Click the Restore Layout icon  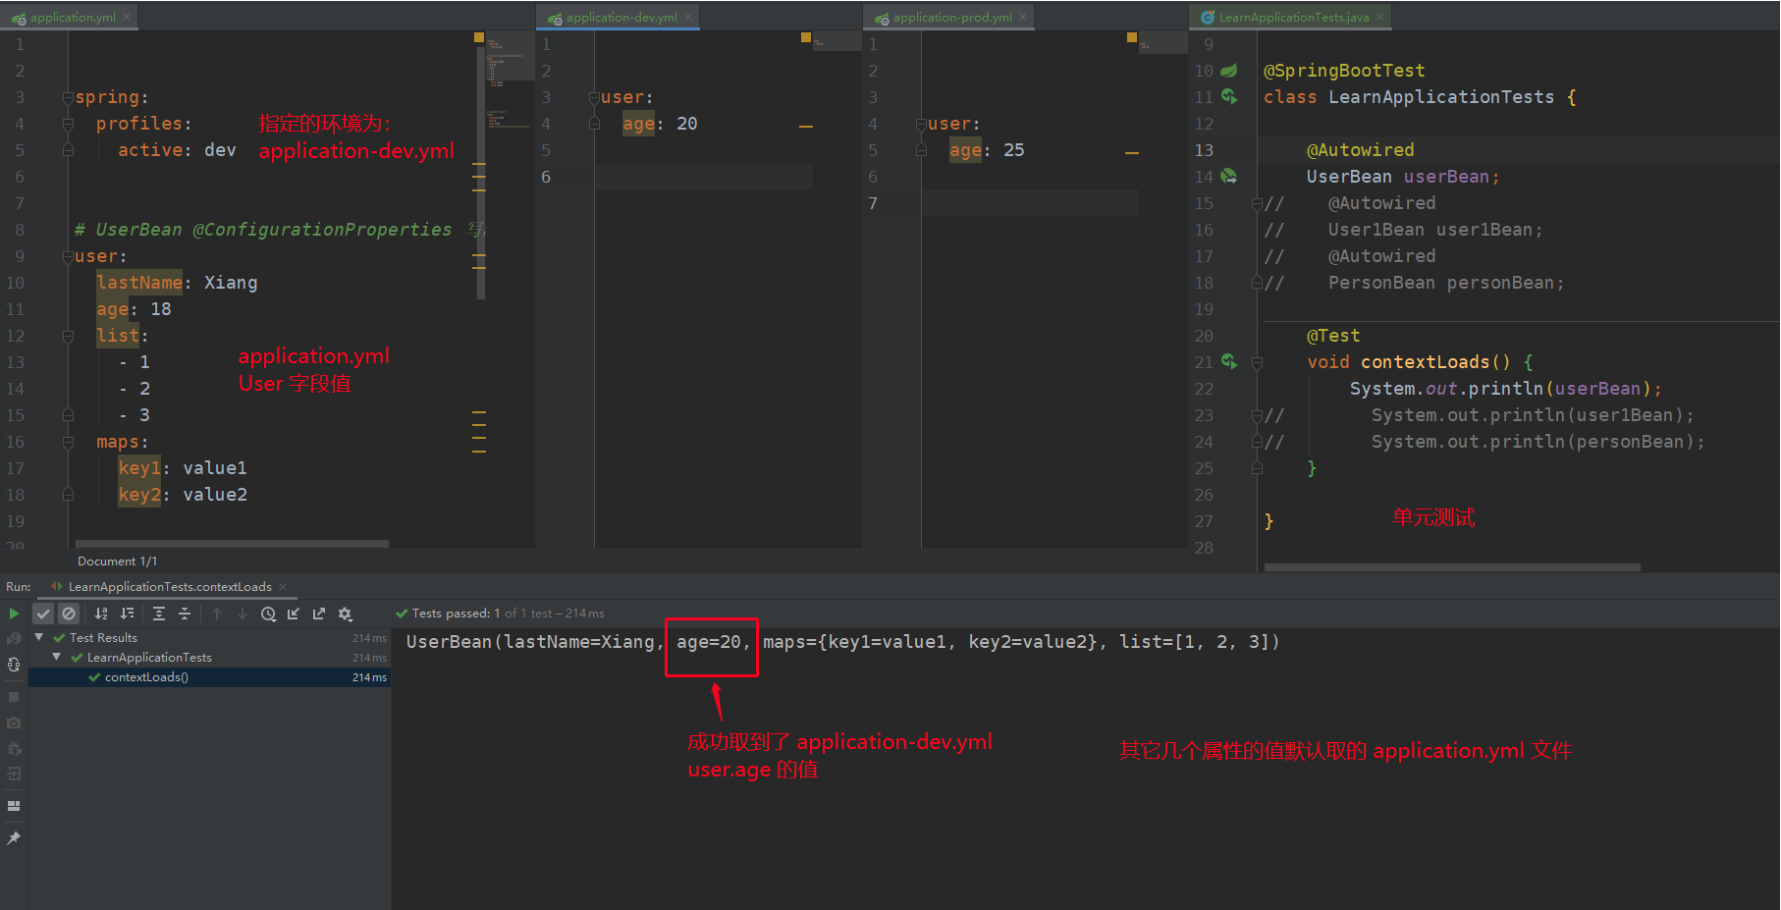click(14, 806)
